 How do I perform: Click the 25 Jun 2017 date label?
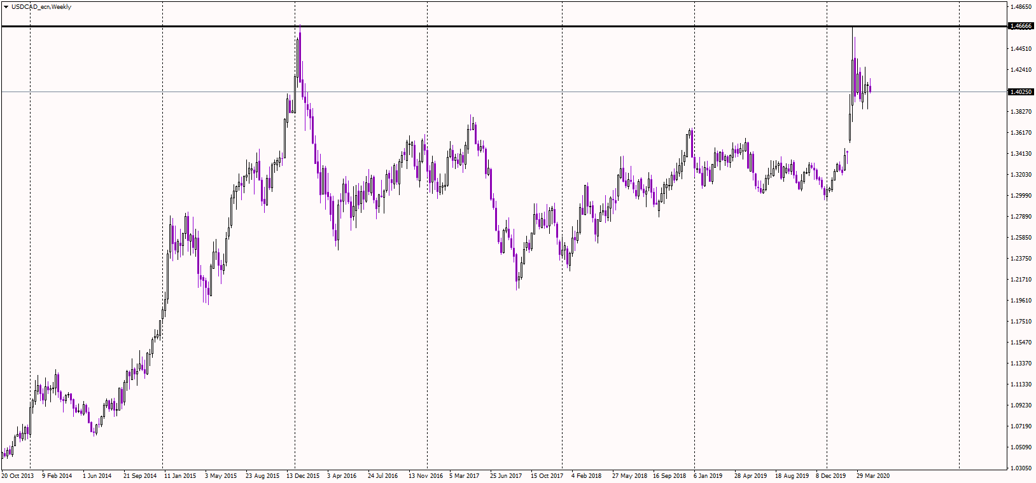[x=506, y=476]
